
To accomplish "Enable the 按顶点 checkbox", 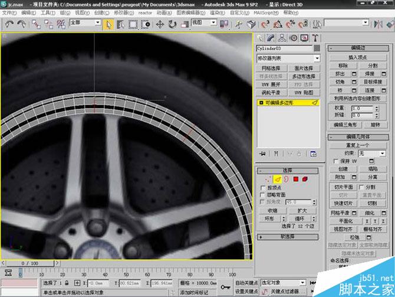I will coord(263,187).
